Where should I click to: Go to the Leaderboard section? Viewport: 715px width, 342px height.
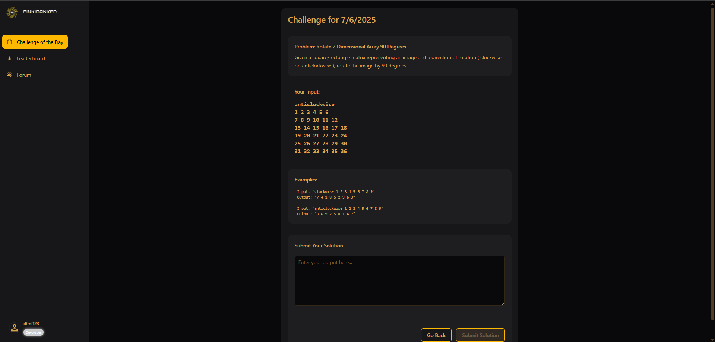[31, 58]
